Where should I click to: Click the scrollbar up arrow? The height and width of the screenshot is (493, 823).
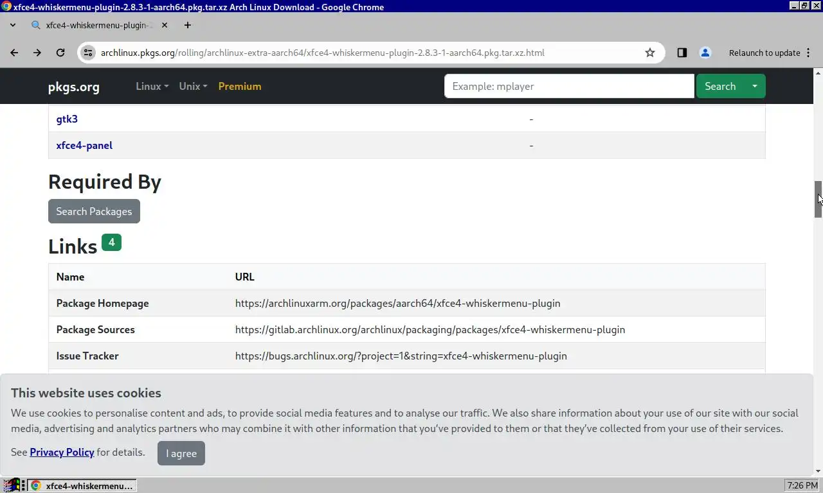[x=818, y=72]
